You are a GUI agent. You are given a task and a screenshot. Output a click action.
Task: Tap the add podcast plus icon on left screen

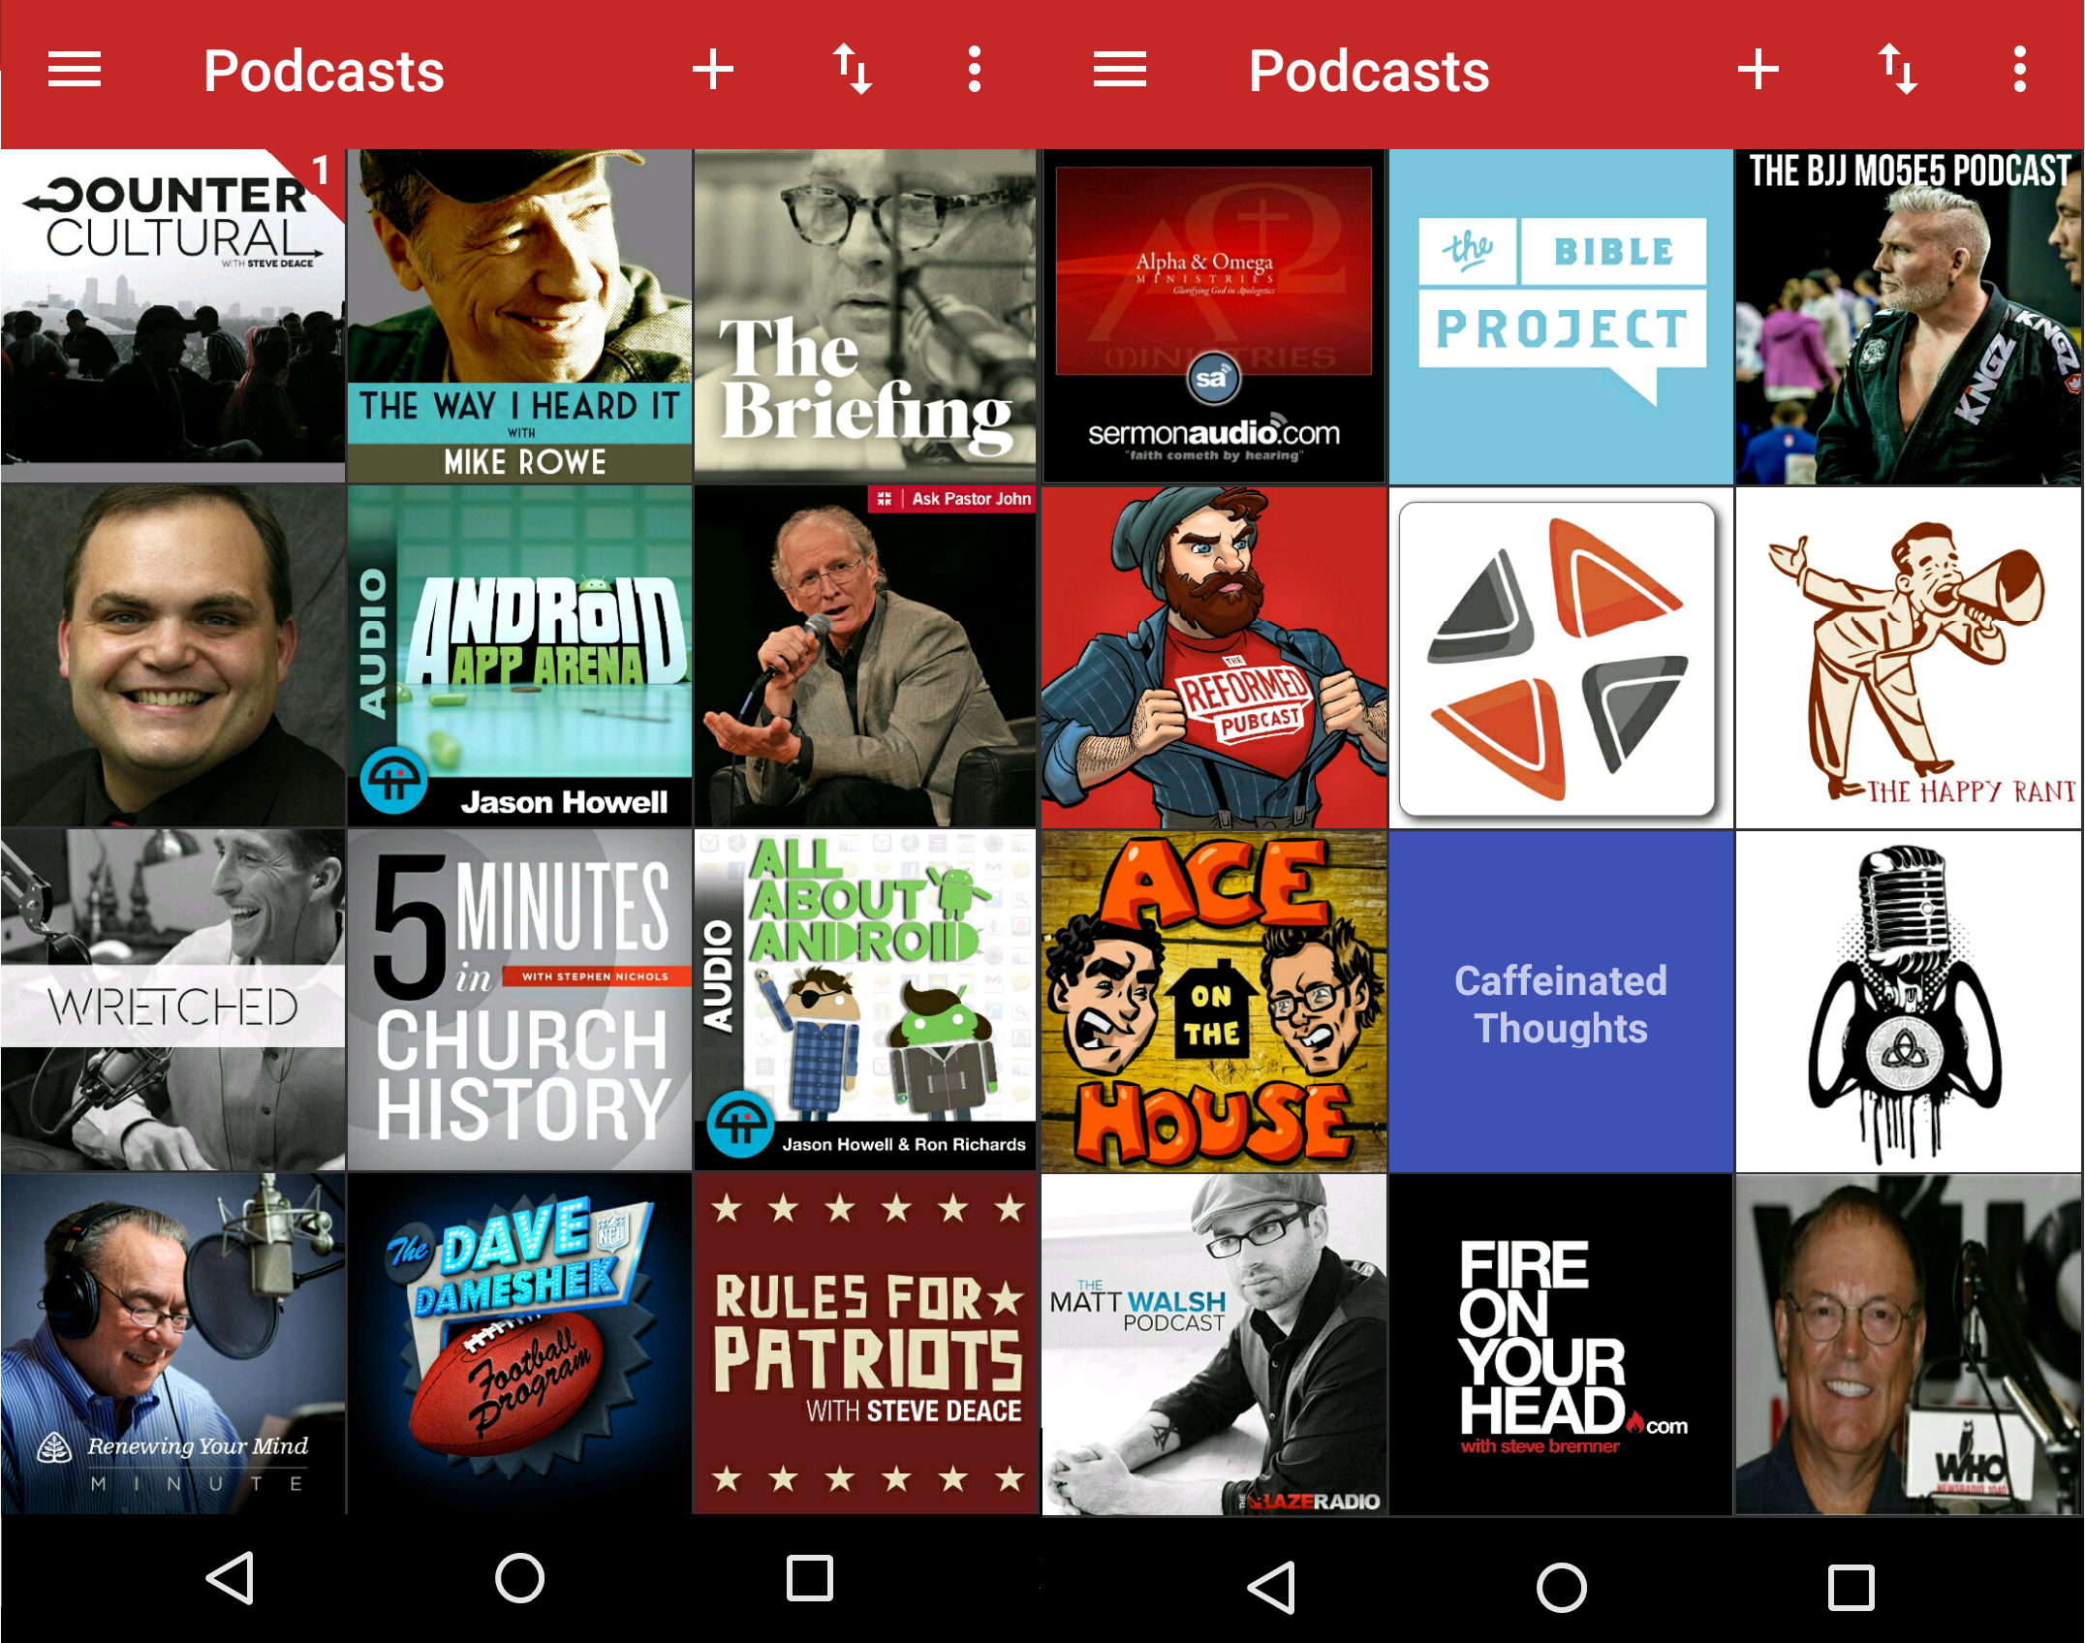tap(713, 70)
